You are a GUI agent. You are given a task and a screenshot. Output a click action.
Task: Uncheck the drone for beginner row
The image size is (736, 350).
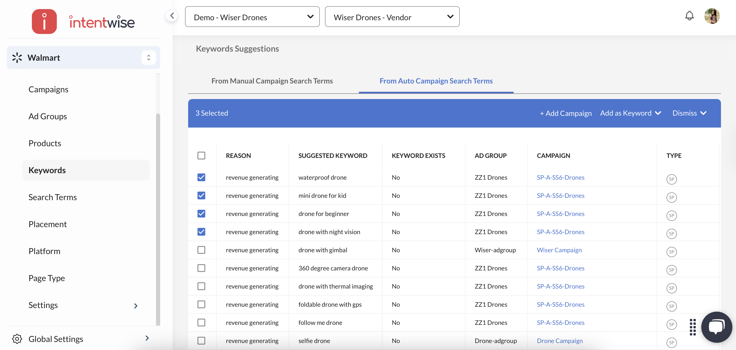(x=201, y=213)
